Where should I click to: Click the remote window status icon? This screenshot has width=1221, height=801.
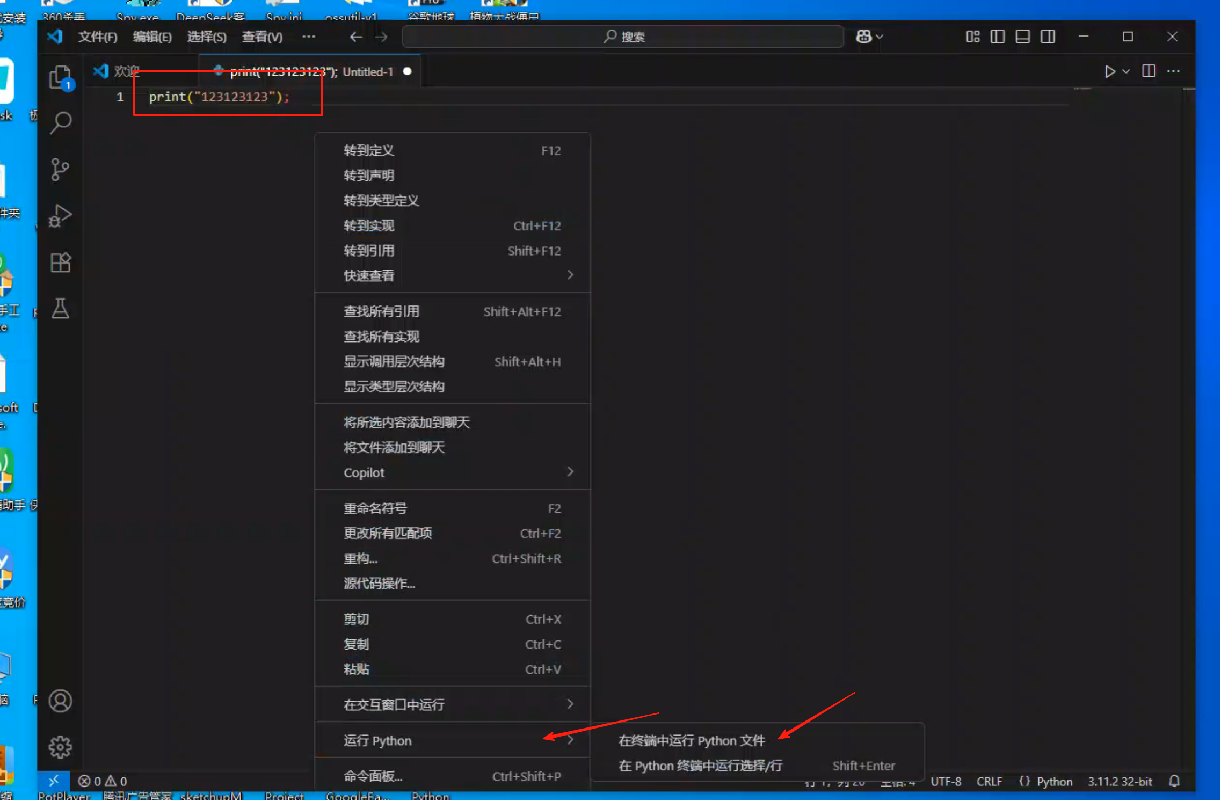click(x=54, y=781)
